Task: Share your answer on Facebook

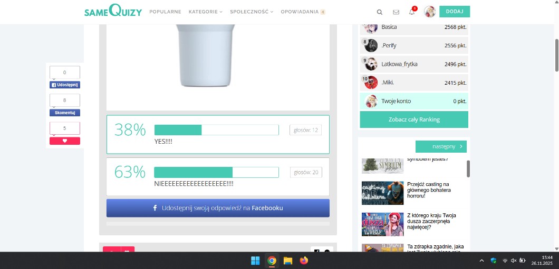Action: click(x=218, y=208)
